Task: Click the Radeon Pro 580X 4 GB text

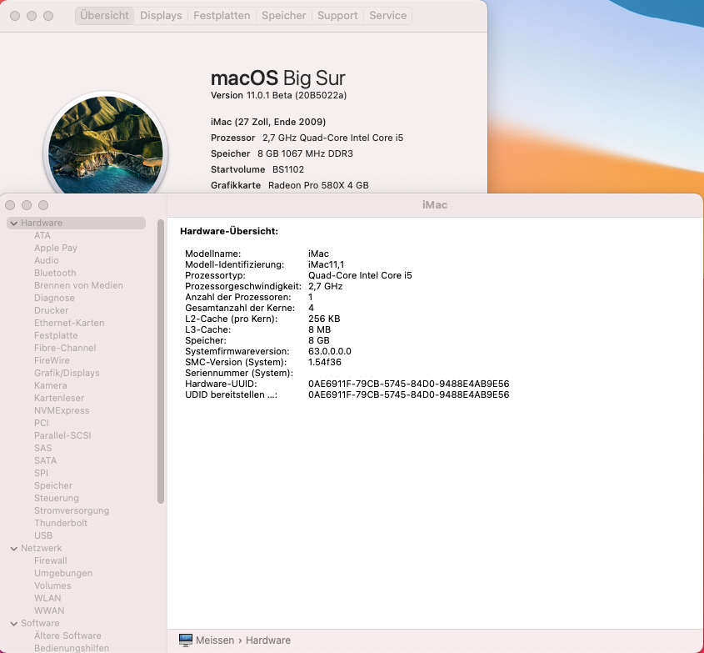Action: pyautogui.click(x=318, y=185)
